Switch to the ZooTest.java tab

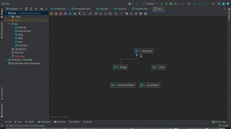(x=140, y=9)
